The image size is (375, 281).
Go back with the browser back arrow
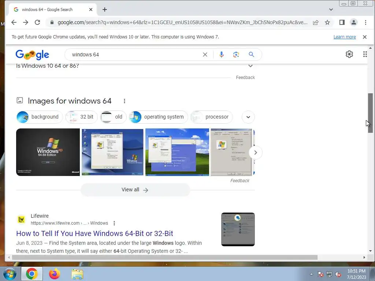14,22
